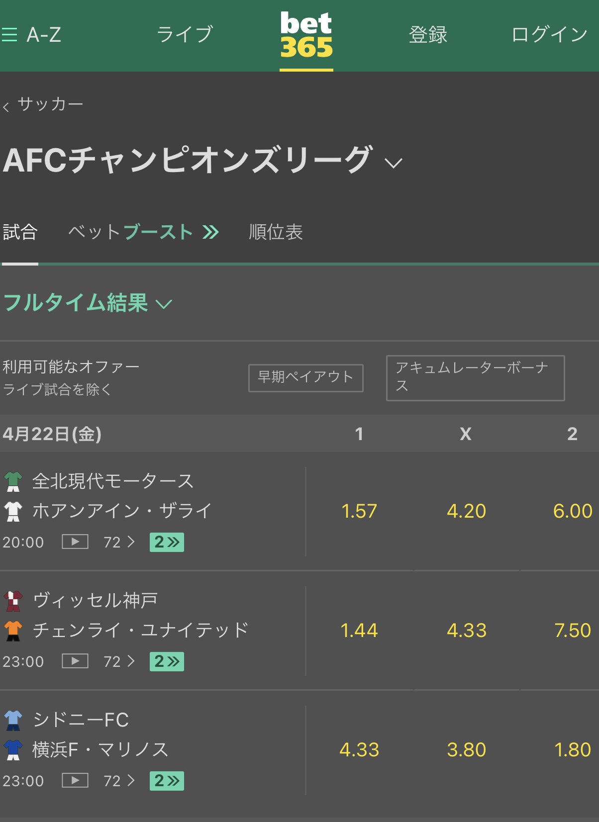The height and width of the screenshot is (822, 599).
Task: Open the ライブ section
Action: point(185,34)
